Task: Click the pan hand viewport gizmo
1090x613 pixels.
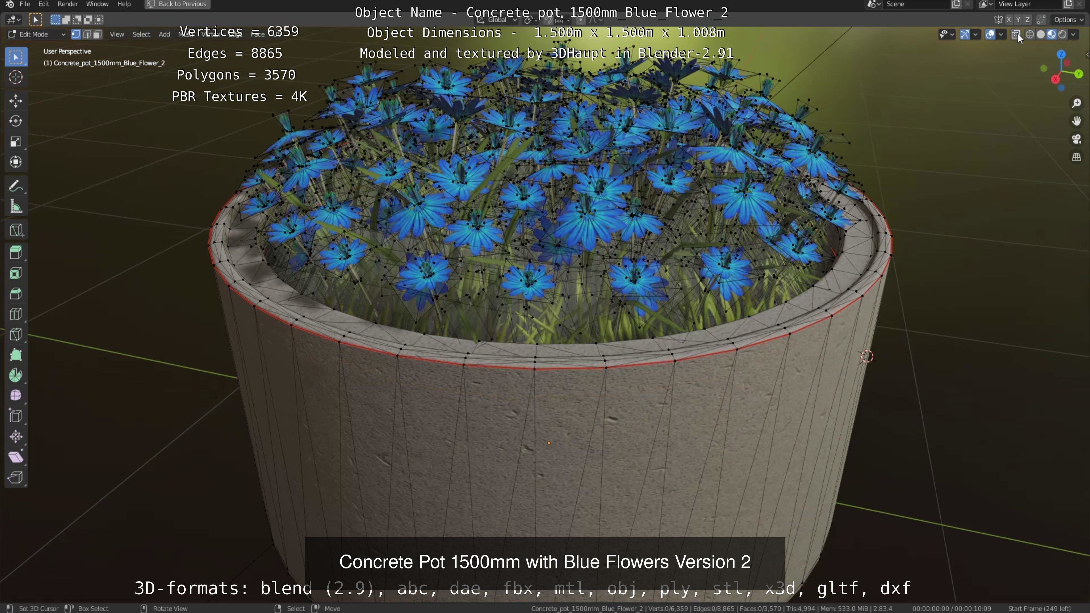Action: pyautogui.click(x=1076, y=121)
